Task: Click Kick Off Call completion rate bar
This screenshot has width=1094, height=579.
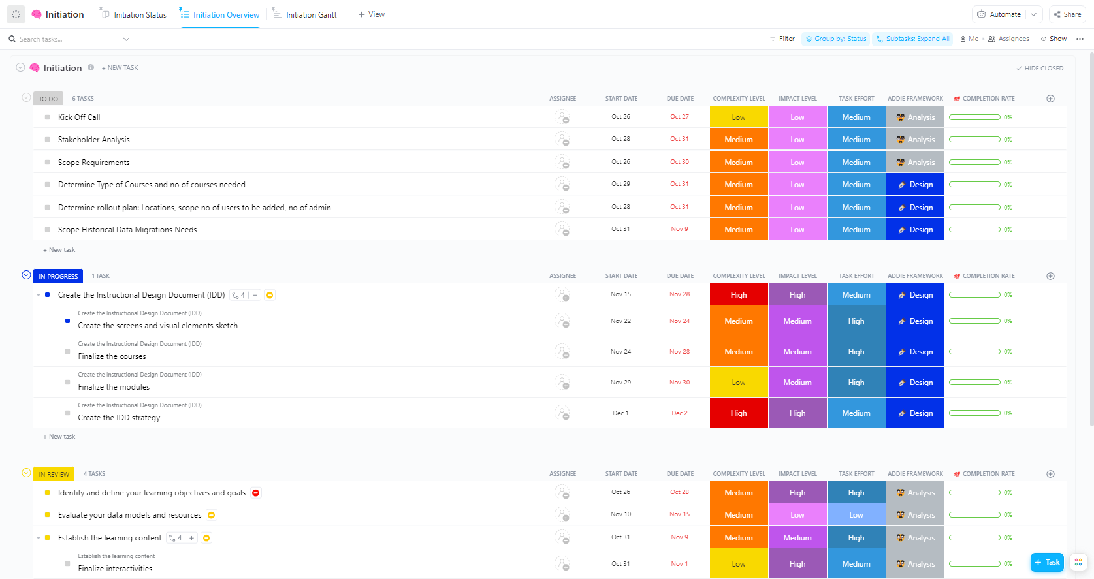Action: point(974,117)
